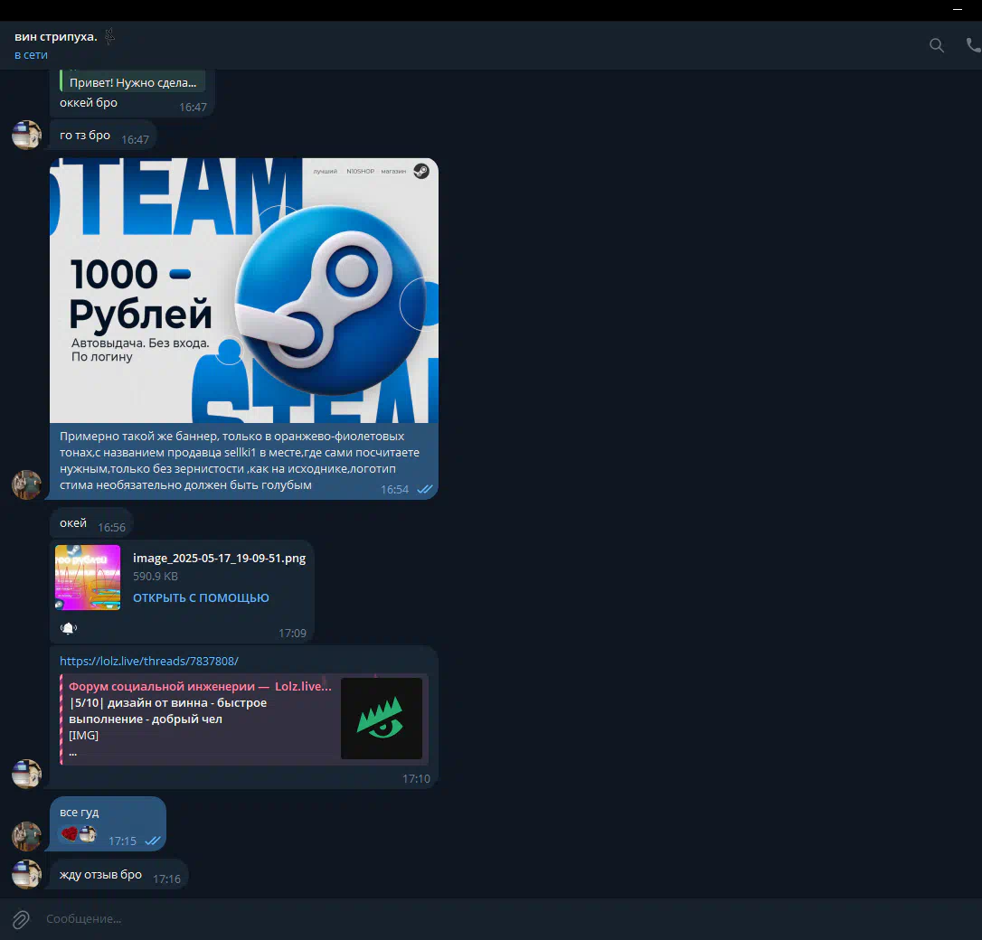Select the "оккей бро" message text
Screen dimensions: 982x940
point(89,103)
